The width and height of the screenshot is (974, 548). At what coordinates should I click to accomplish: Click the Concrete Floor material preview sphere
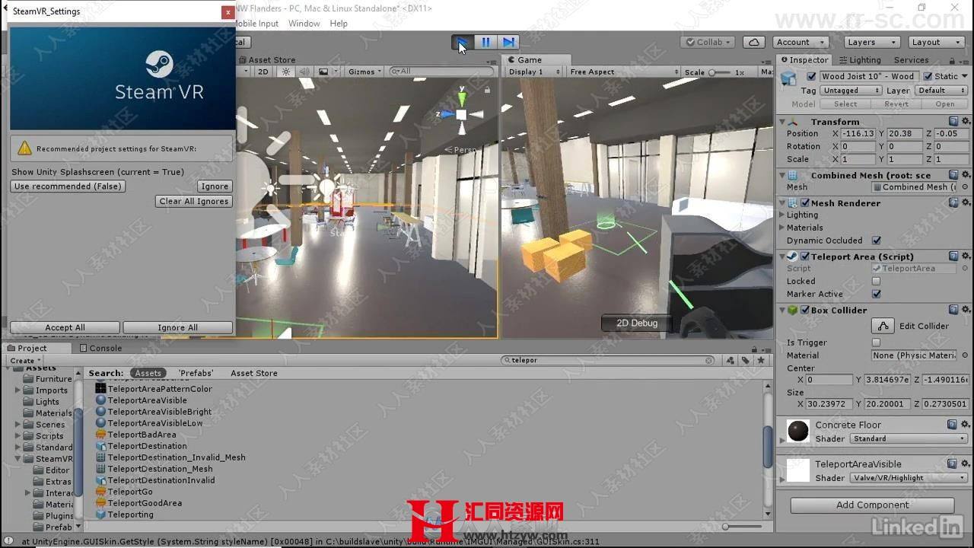798,431
